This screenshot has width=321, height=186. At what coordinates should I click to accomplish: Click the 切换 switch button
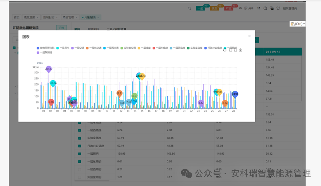point(61,28)
